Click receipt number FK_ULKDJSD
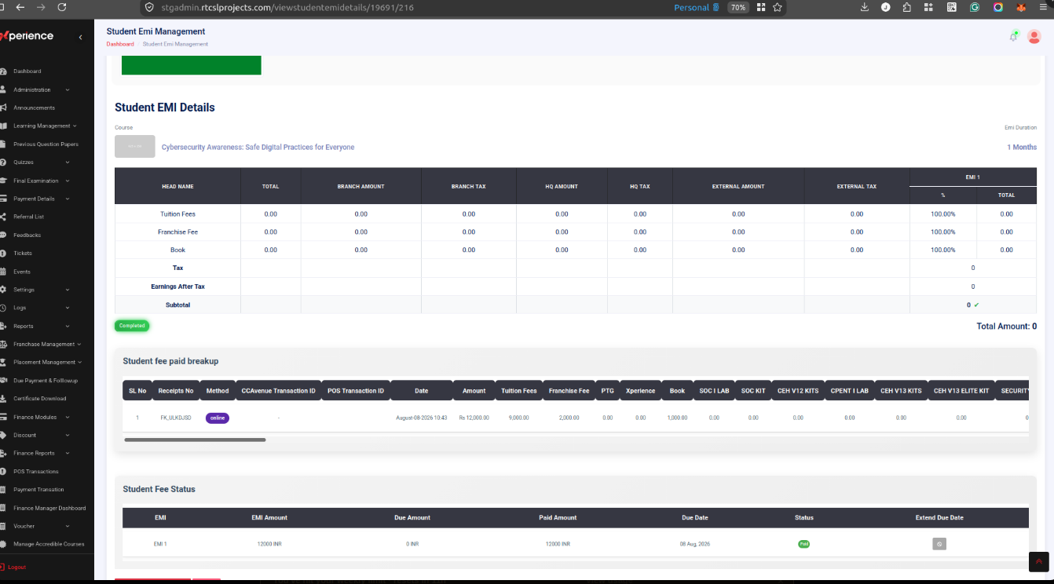The image size is (1054, 584). (x=176, y=418)
